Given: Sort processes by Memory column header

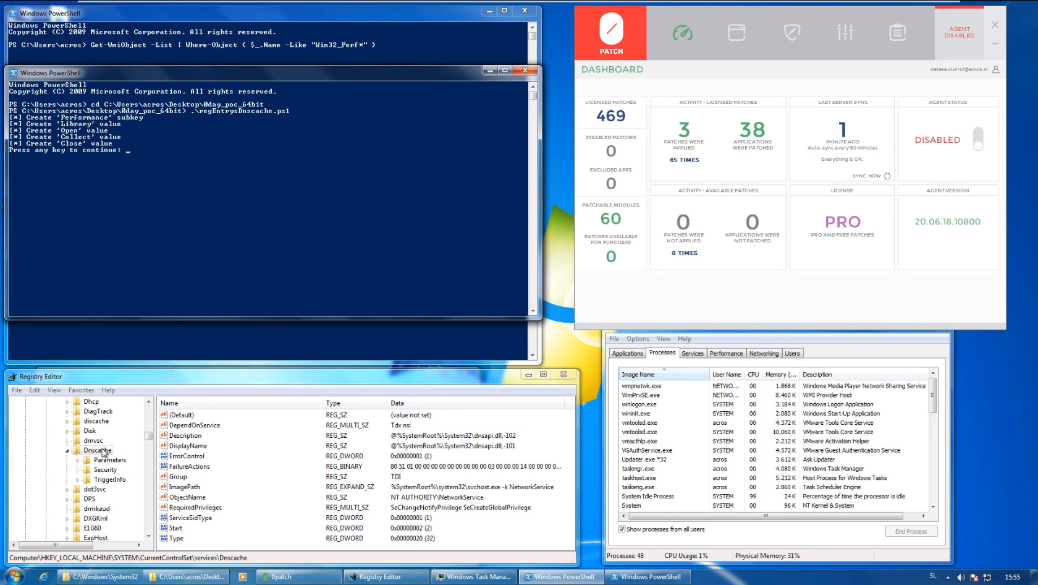Looking at the screenshot, I should coord(781,375).
